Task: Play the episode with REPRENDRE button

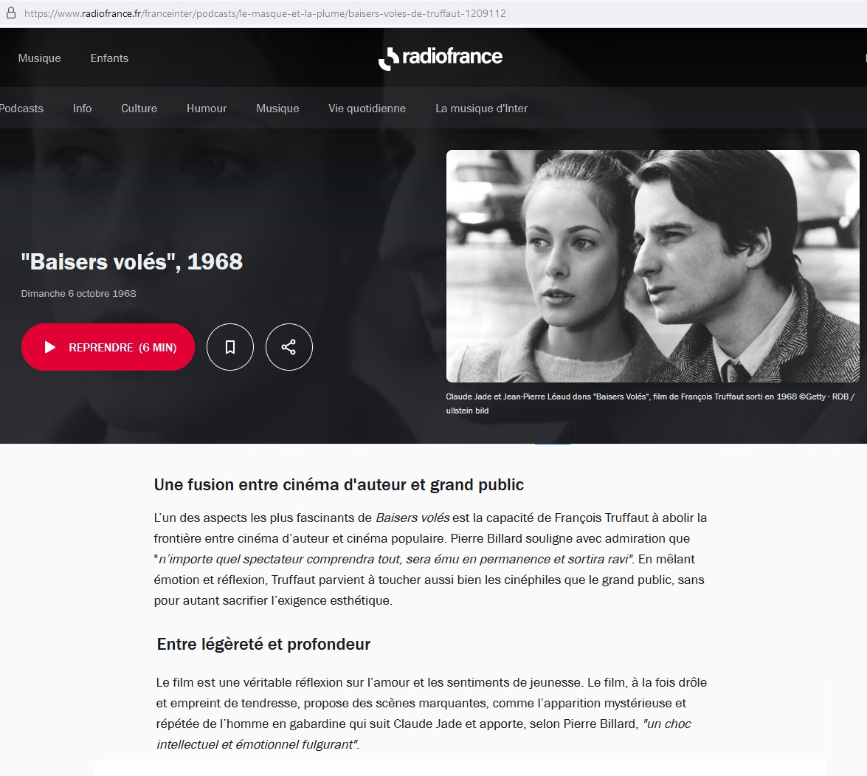Action: pyautogui.click(x=108, y=347)
